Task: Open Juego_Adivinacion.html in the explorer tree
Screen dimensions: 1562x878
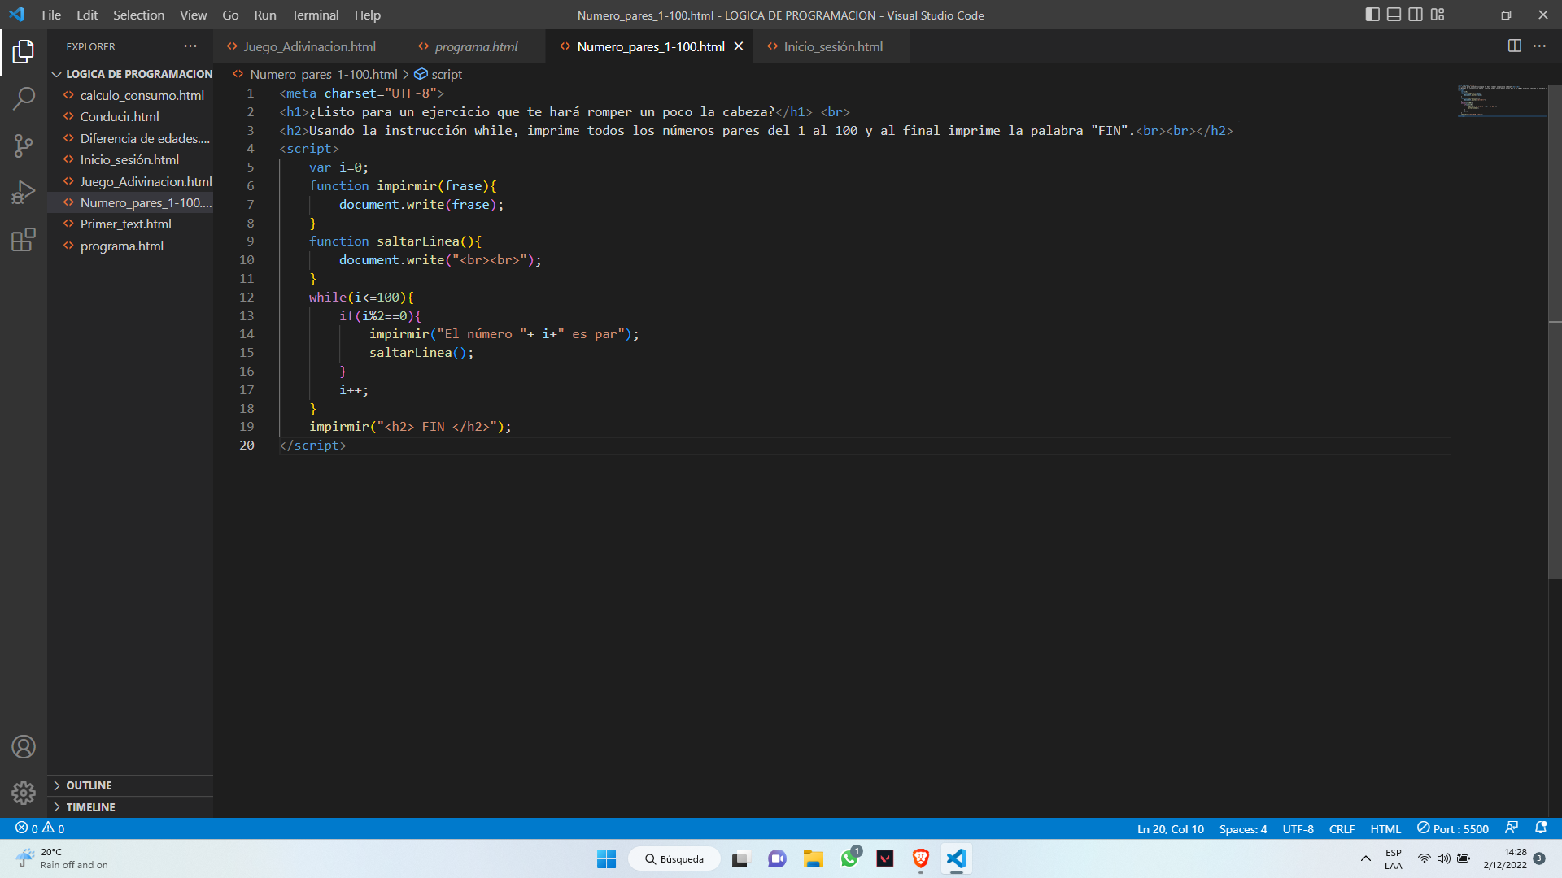Action: pos(131,181)
